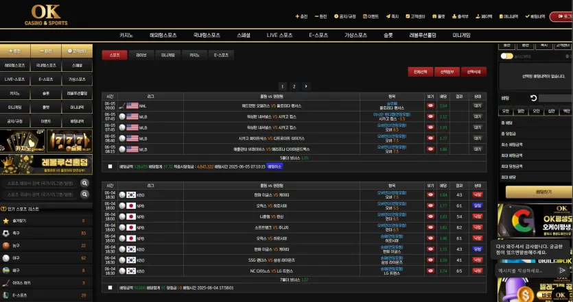This screenshot has width=573, height=302.
Task: Select E-스포츠 in popular sports list
Action: [46, 295]
